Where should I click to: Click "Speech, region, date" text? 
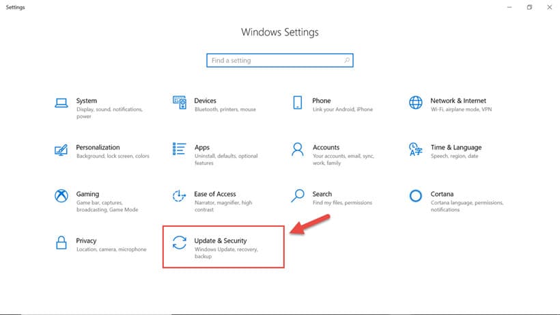pos(454,156)
